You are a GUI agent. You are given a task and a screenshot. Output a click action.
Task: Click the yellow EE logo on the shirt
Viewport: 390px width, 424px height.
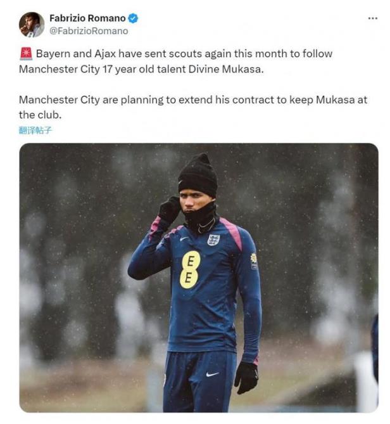[190, 270]
